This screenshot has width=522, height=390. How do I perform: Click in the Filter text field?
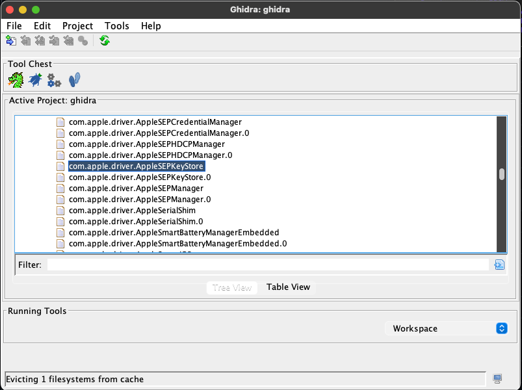click(x=268, y=265)
